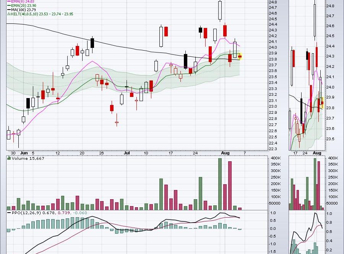Click the KELT channel legend icon

tap(9, 14)
